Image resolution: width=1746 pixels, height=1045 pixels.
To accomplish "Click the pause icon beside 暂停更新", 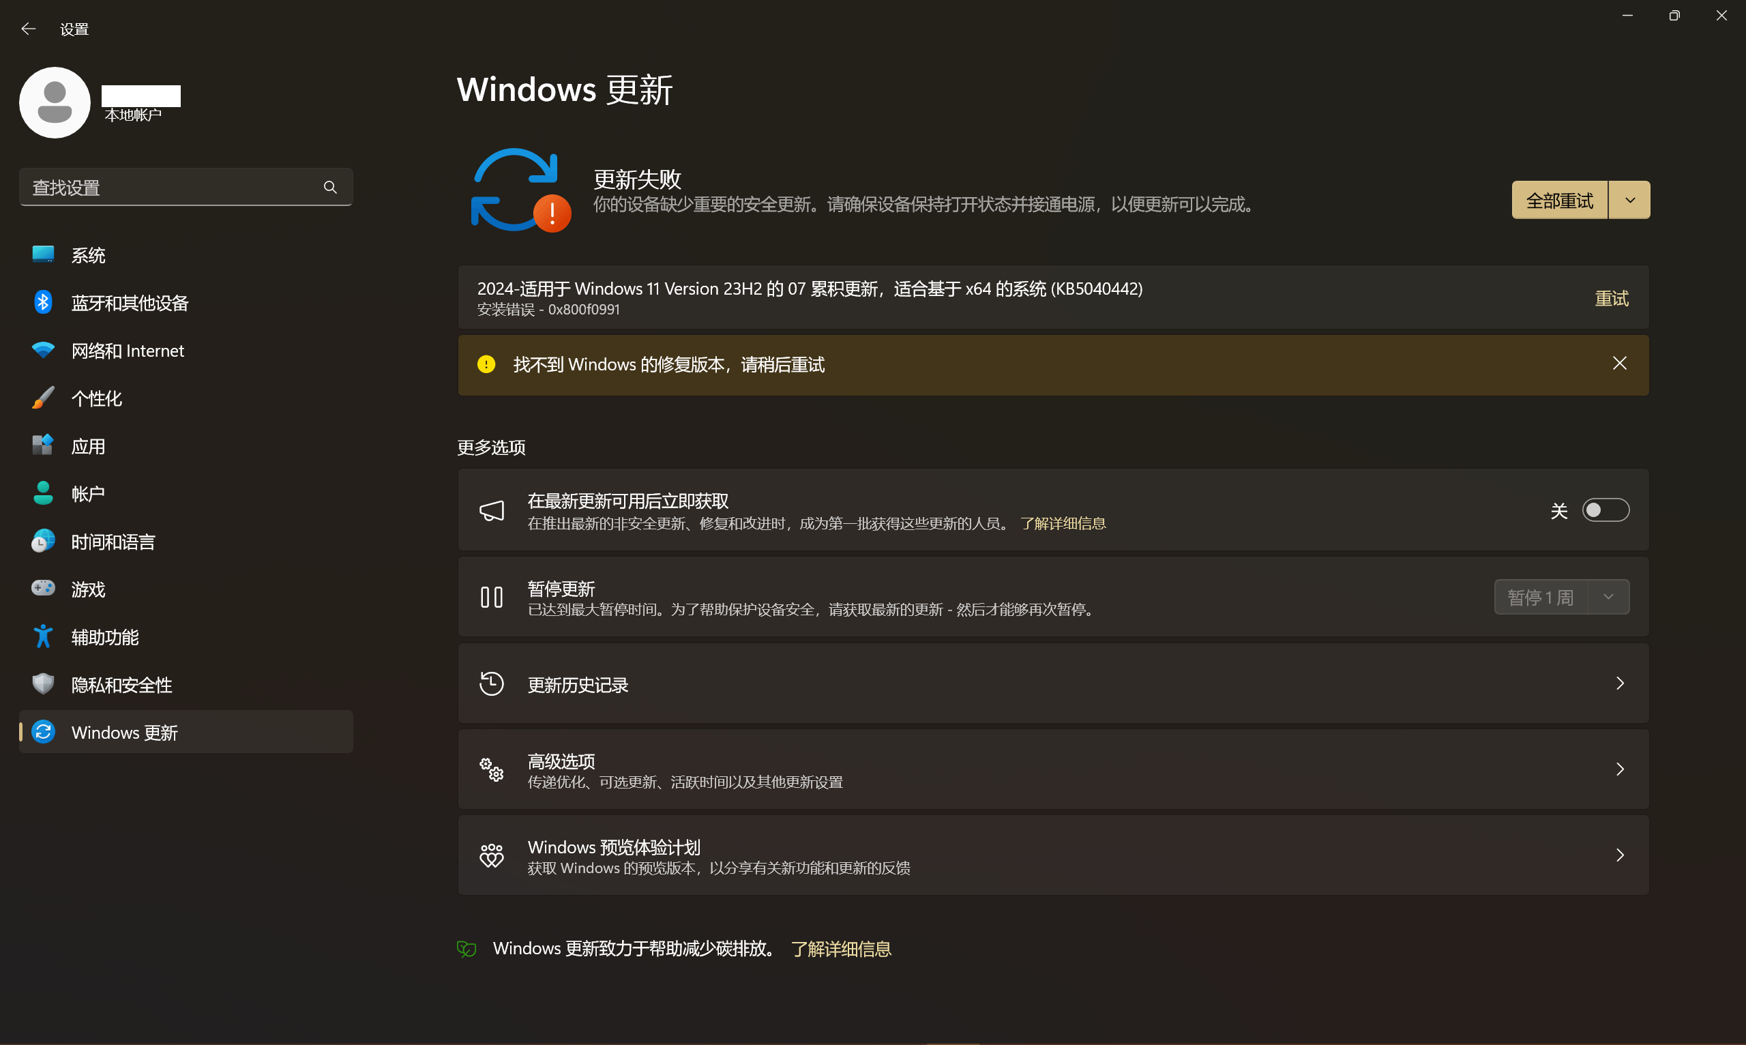I will [x=492, y=597].
